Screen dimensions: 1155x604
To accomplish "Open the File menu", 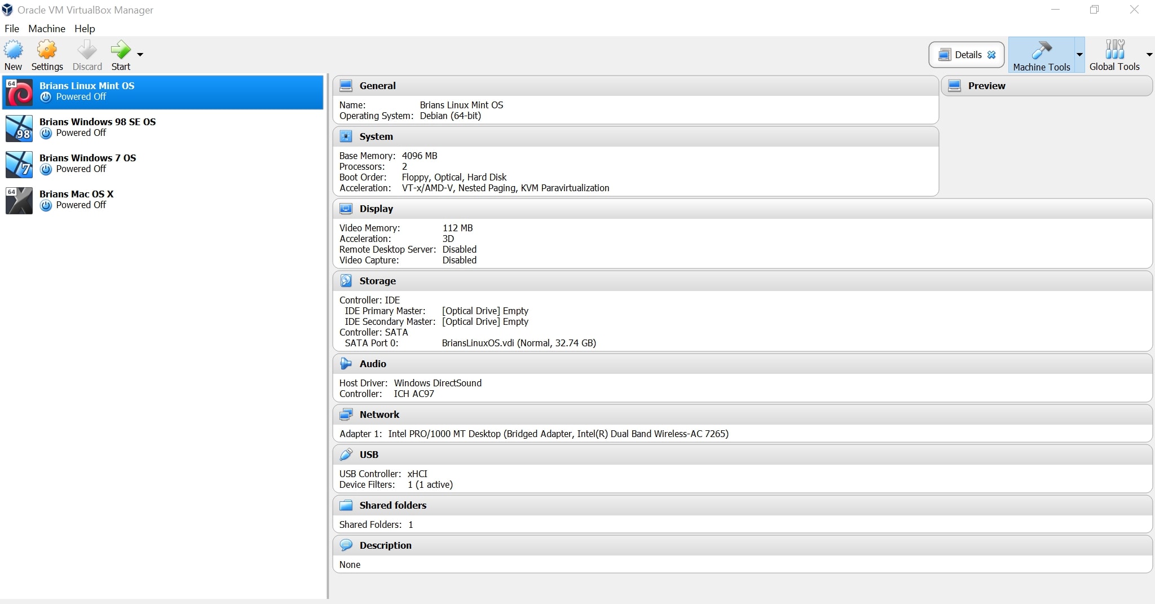I will (12, 28).
